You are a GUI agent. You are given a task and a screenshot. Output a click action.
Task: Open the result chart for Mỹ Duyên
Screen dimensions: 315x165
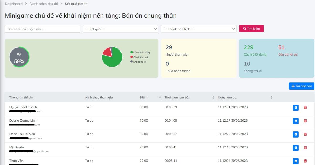[x=296, y=148]
